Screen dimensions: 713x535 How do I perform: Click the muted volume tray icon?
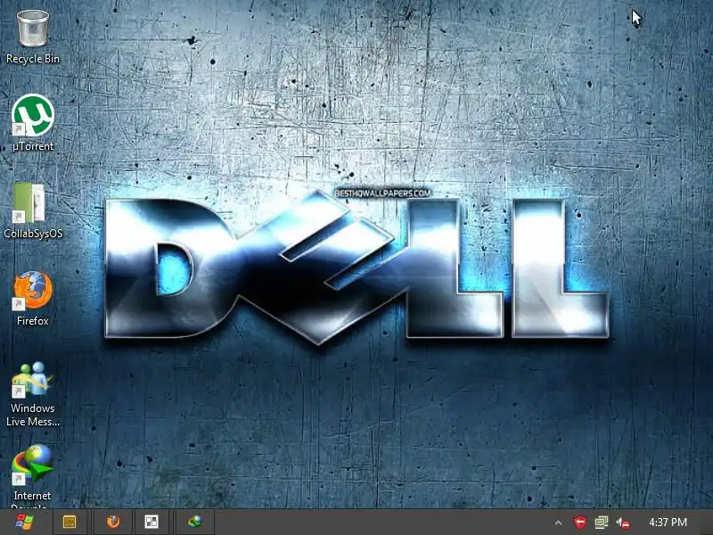click(x=623, y=523)
